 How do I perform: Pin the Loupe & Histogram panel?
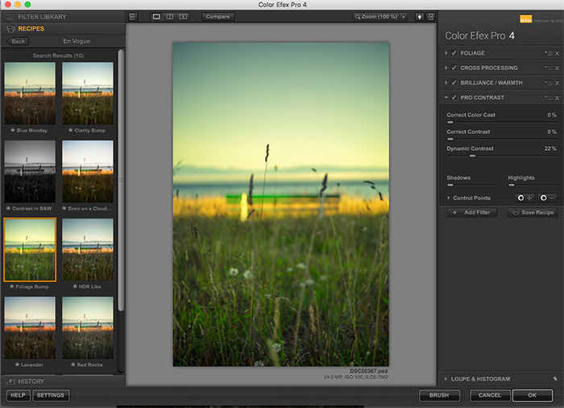[555, 378]
